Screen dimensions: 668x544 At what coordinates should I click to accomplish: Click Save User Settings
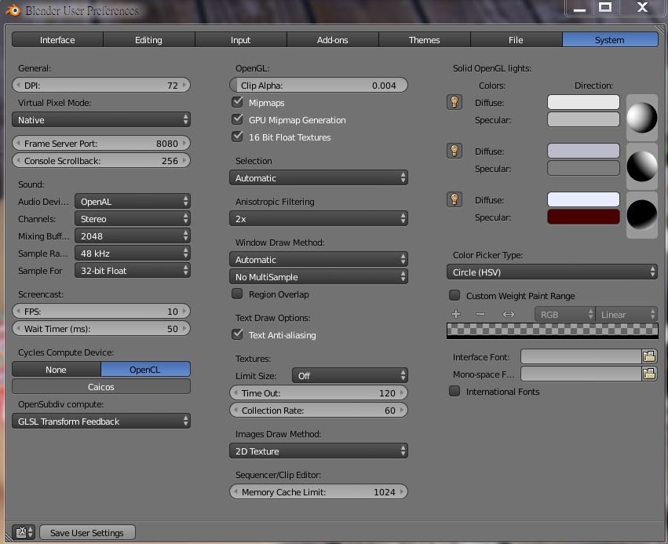tap(86, 532)
